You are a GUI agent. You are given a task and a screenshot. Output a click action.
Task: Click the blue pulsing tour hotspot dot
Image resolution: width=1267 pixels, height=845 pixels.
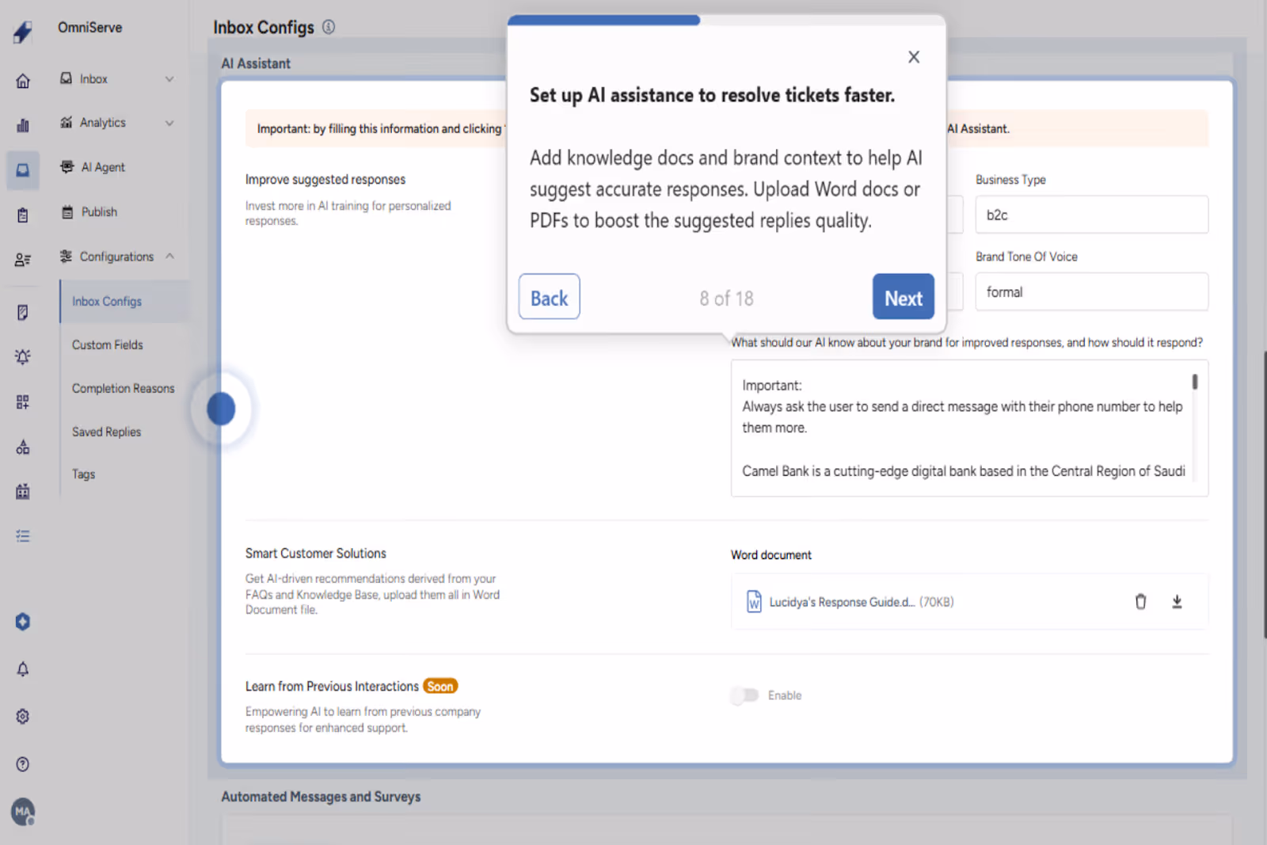pyautogui.click(x=221, y=409)
